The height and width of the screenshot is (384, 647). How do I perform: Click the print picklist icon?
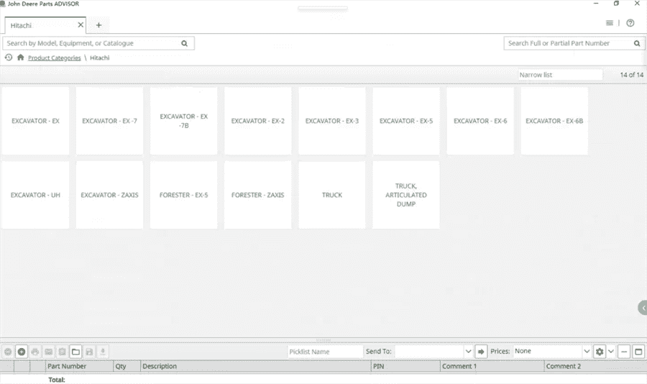35,352
